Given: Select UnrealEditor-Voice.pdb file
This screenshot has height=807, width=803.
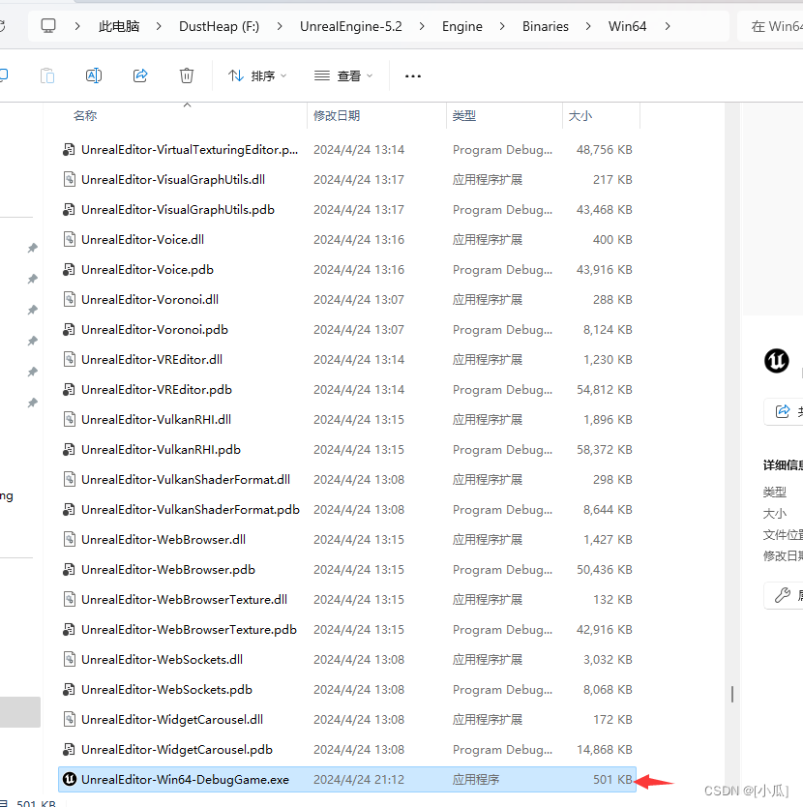Looking at the screenshot, I should [347, 270].
